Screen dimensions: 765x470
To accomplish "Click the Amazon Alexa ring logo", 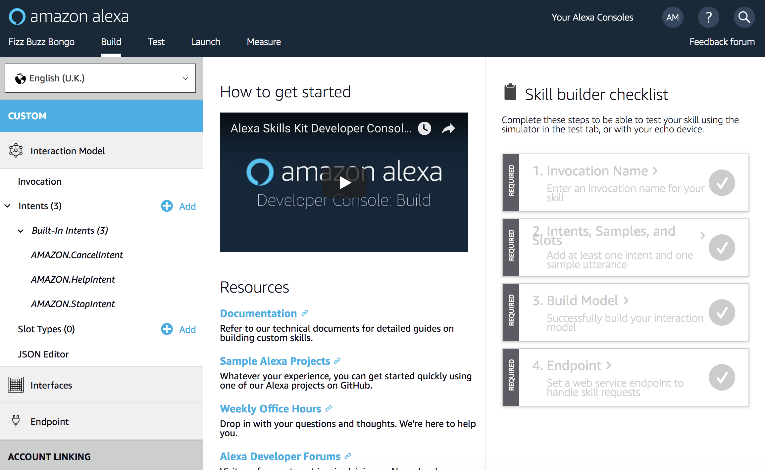I will (17, 17).
